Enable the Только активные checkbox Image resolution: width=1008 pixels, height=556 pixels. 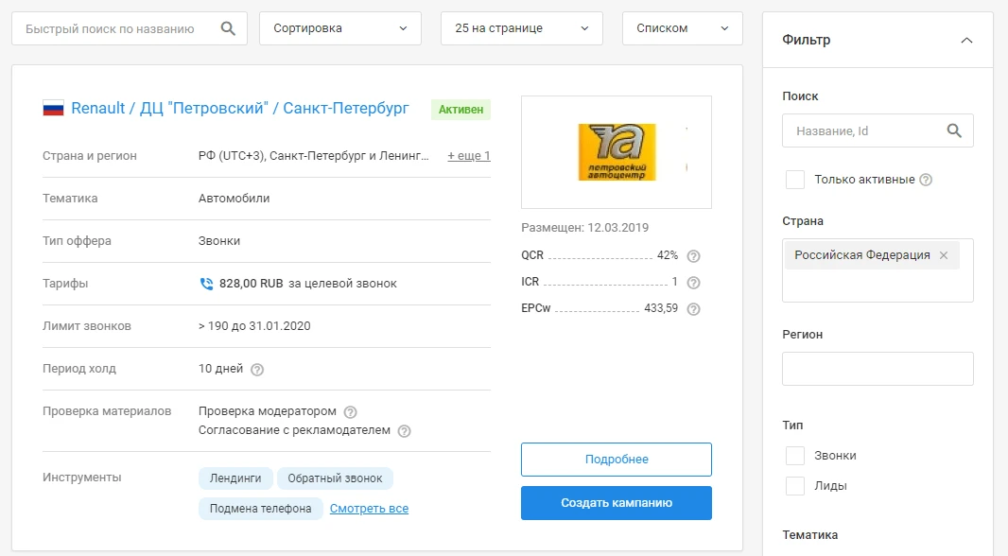(795, 180)
